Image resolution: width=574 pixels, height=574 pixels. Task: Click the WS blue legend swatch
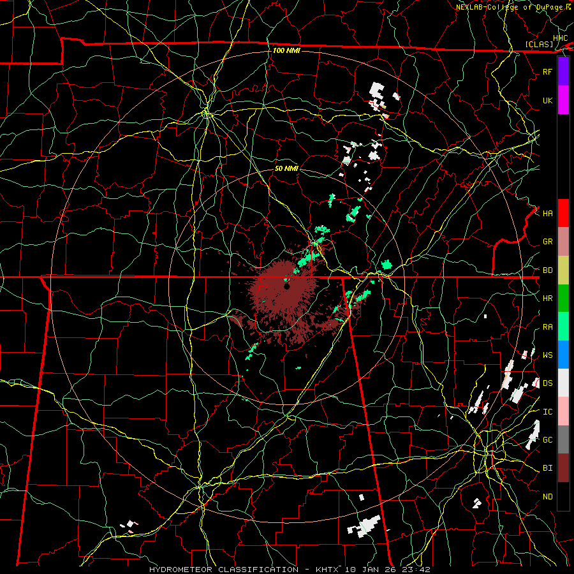tap(563, 355)
